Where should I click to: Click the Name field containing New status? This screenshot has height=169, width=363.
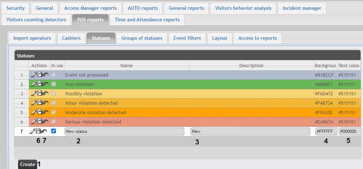[124, 131]
